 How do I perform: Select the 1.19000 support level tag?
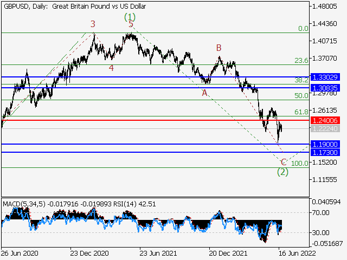(325, 145)
